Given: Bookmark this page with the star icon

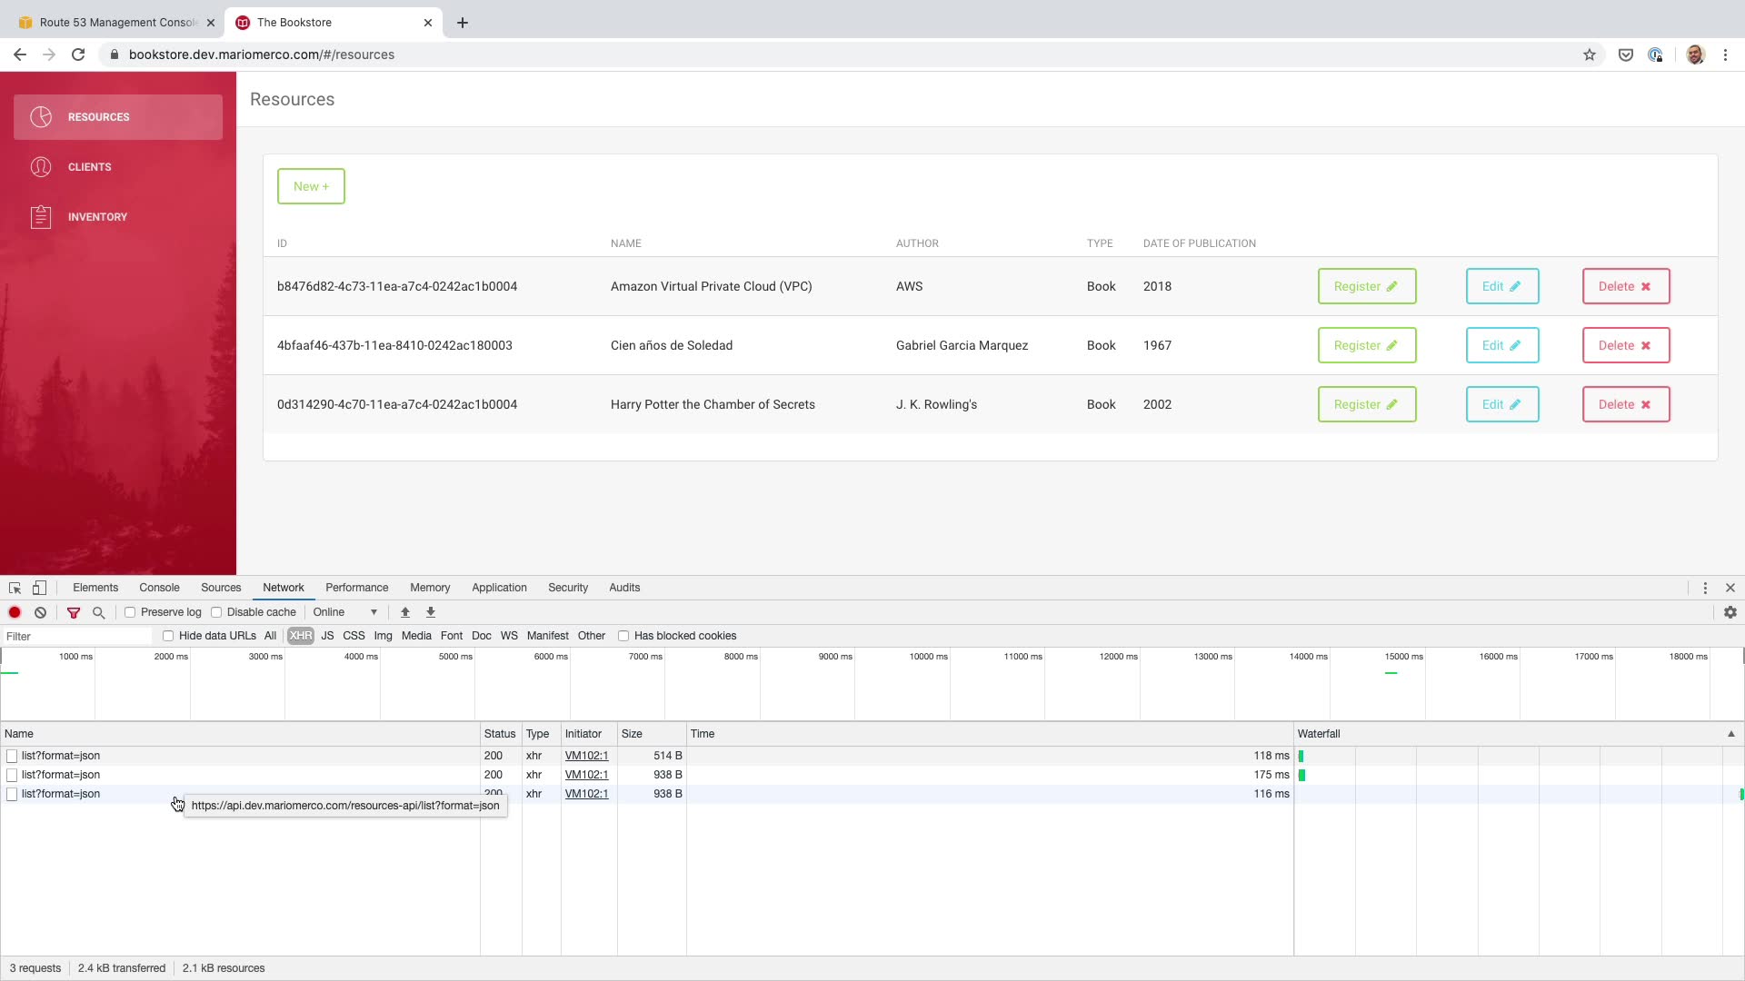Looking at the screenshot, I should point(1589,54).
